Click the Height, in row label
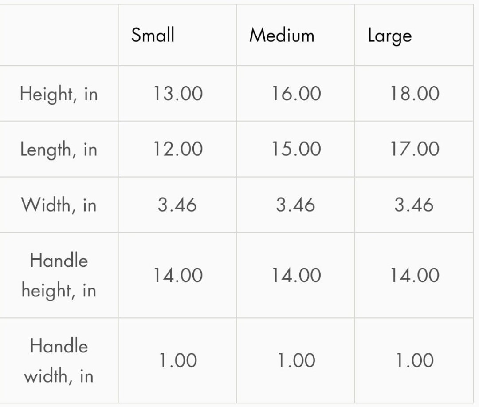The image size is (479, 407). tap(59, 94)
